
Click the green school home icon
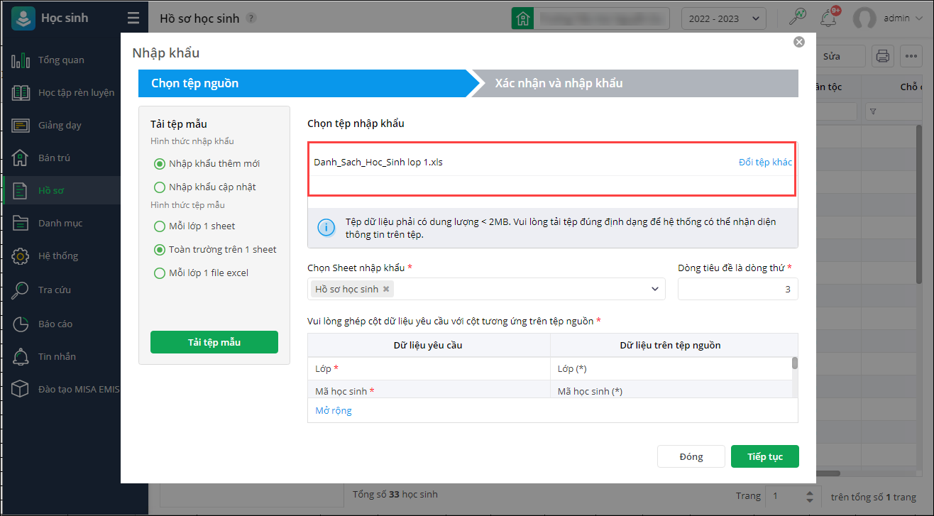coord(523,18)
